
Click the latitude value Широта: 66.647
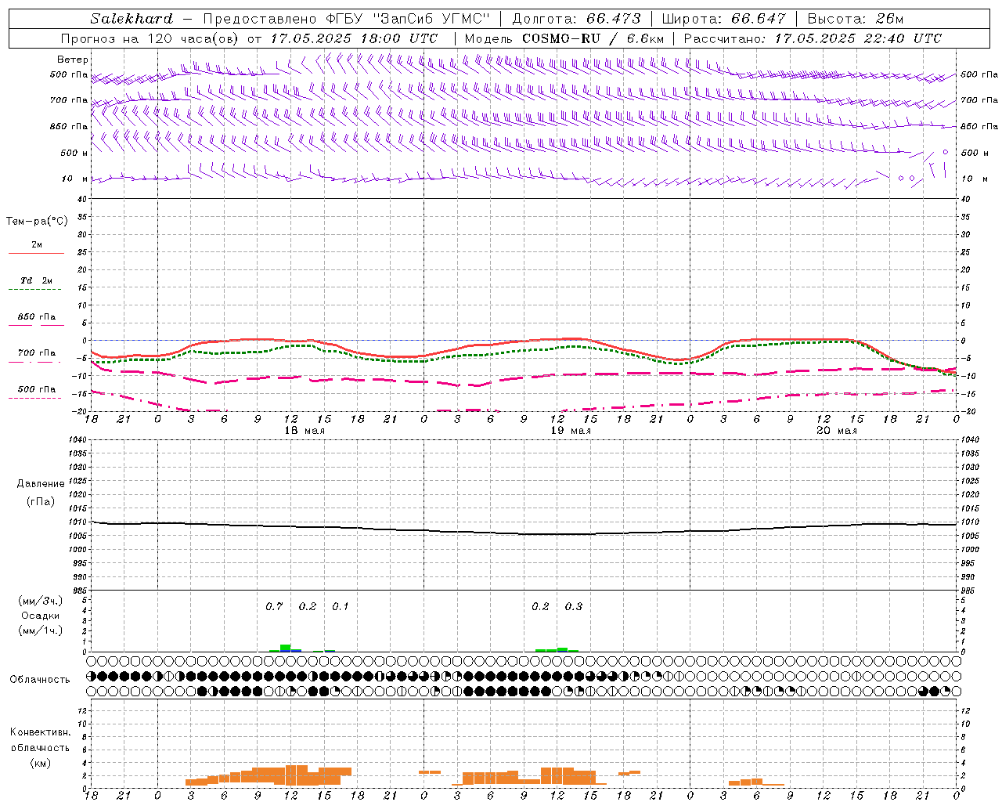click(x=723, y=19)
